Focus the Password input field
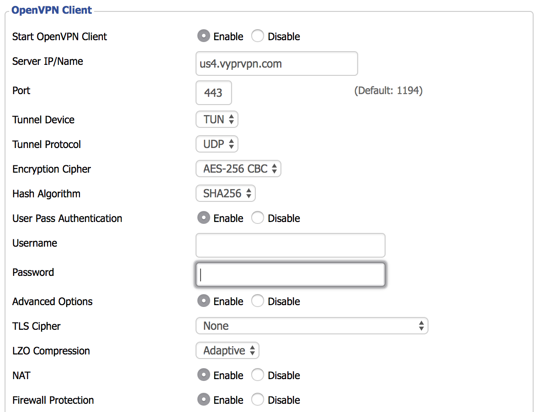This screenshot has height=412, width=540. tap(290, 275)
